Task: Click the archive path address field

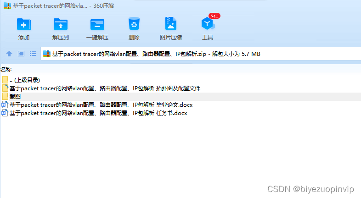Action: click(x=201, y=54)
